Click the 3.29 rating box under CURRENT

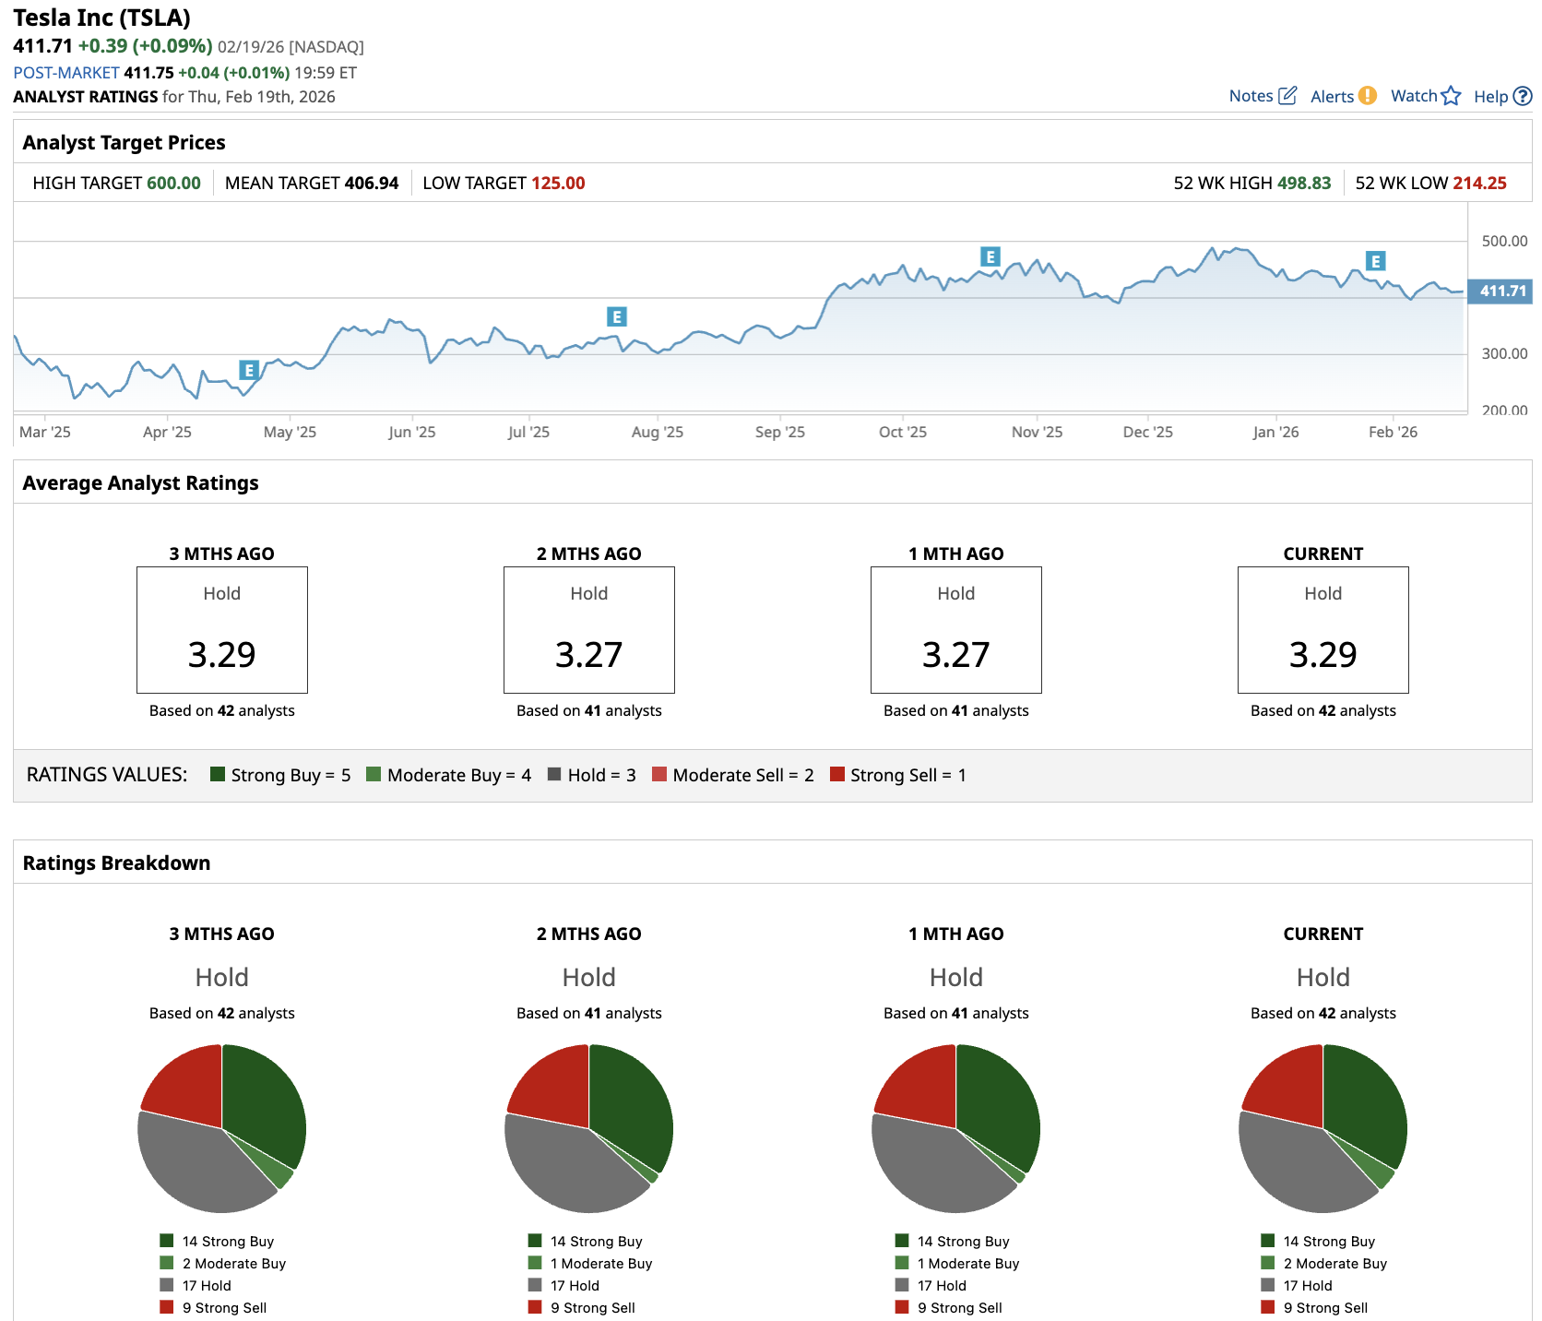coord(1323,630)
